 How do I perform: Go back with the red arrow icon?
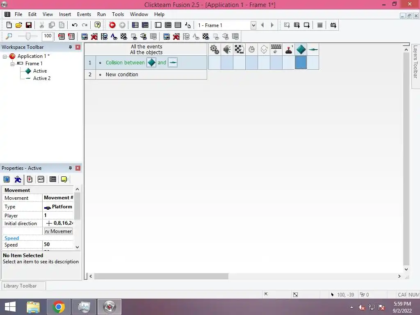[x=112, y=25]
